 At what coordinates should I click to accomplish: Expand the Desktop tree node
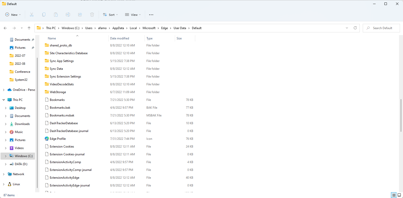pos(6,108)
